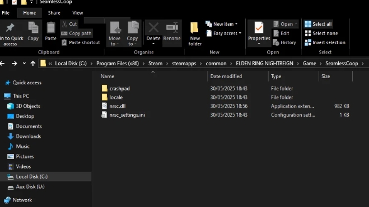Viewport: 369px width, 207px height.
Task: Click the Delete ribbon button
Action: (153, 31)
